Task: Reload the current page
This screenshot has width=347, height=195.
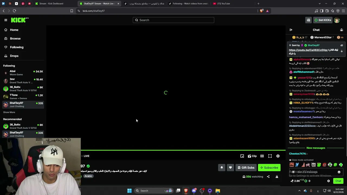Action: coord(14,11)
